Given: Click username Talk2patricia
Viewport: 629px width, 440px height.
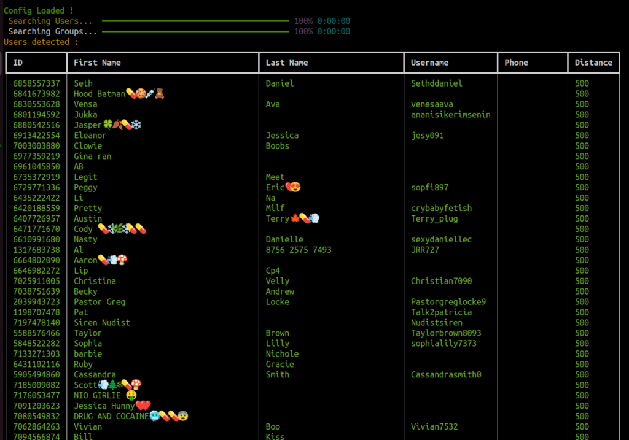Looking at the screenshot, I should [441, 312].
